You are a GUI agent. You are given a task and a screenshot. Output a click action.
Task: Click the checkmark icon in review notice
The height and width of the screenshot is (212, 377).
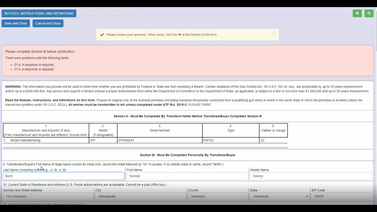point(102,35)
